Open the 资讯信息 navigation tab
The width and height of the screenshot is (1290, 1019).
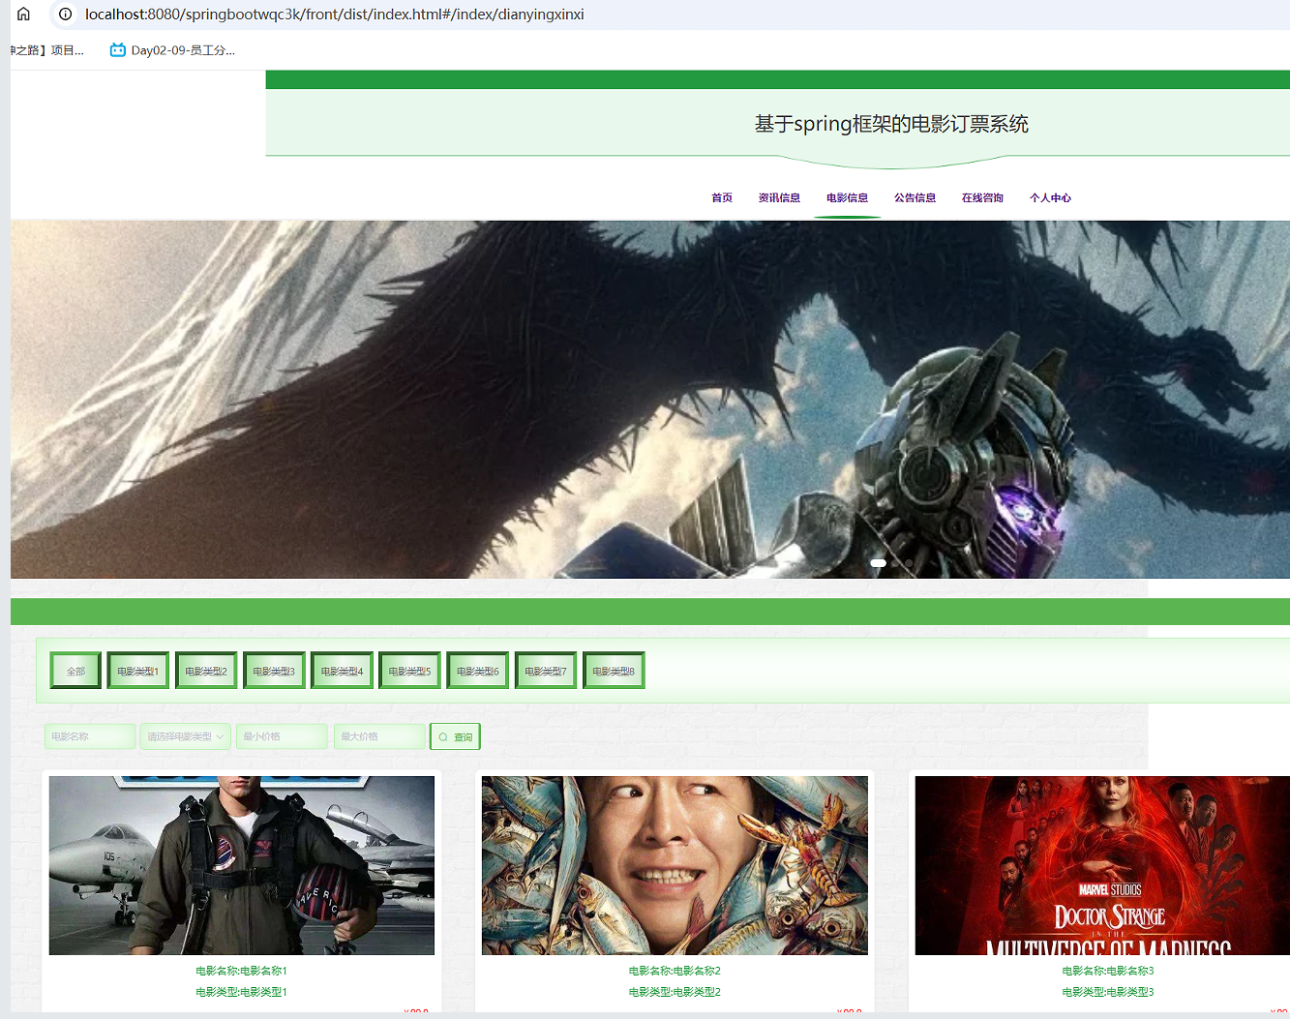[x=779, y=197]
